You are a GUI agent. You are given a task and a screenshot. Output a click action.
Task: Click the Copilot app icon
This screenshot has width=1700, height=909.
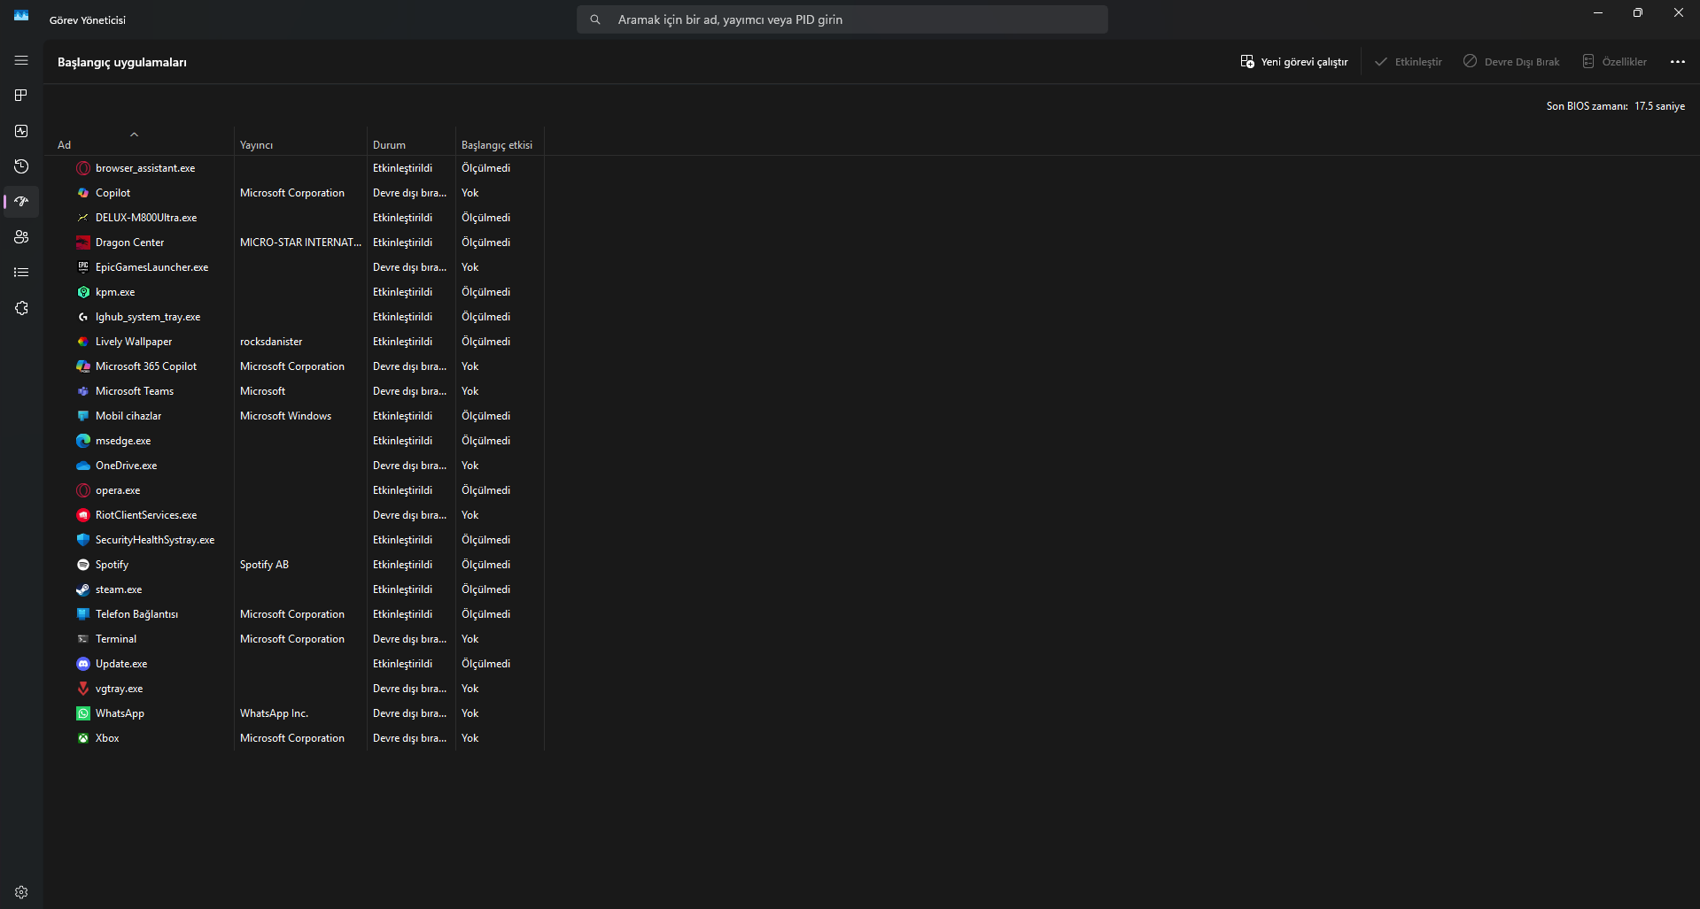83,193
